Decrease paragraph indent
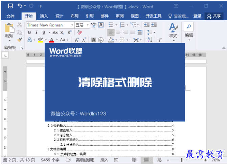The width and height of the screenshot is (227, 165). point(146,25)
